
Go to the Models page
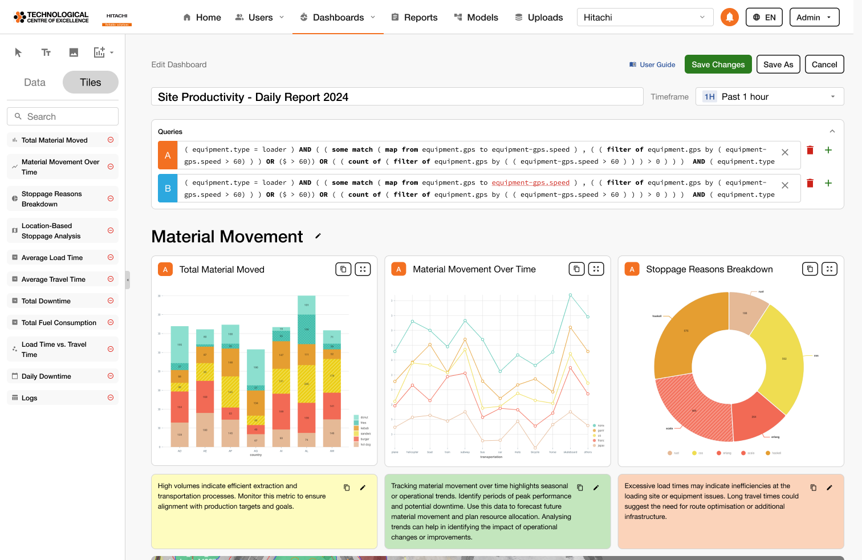476,17
